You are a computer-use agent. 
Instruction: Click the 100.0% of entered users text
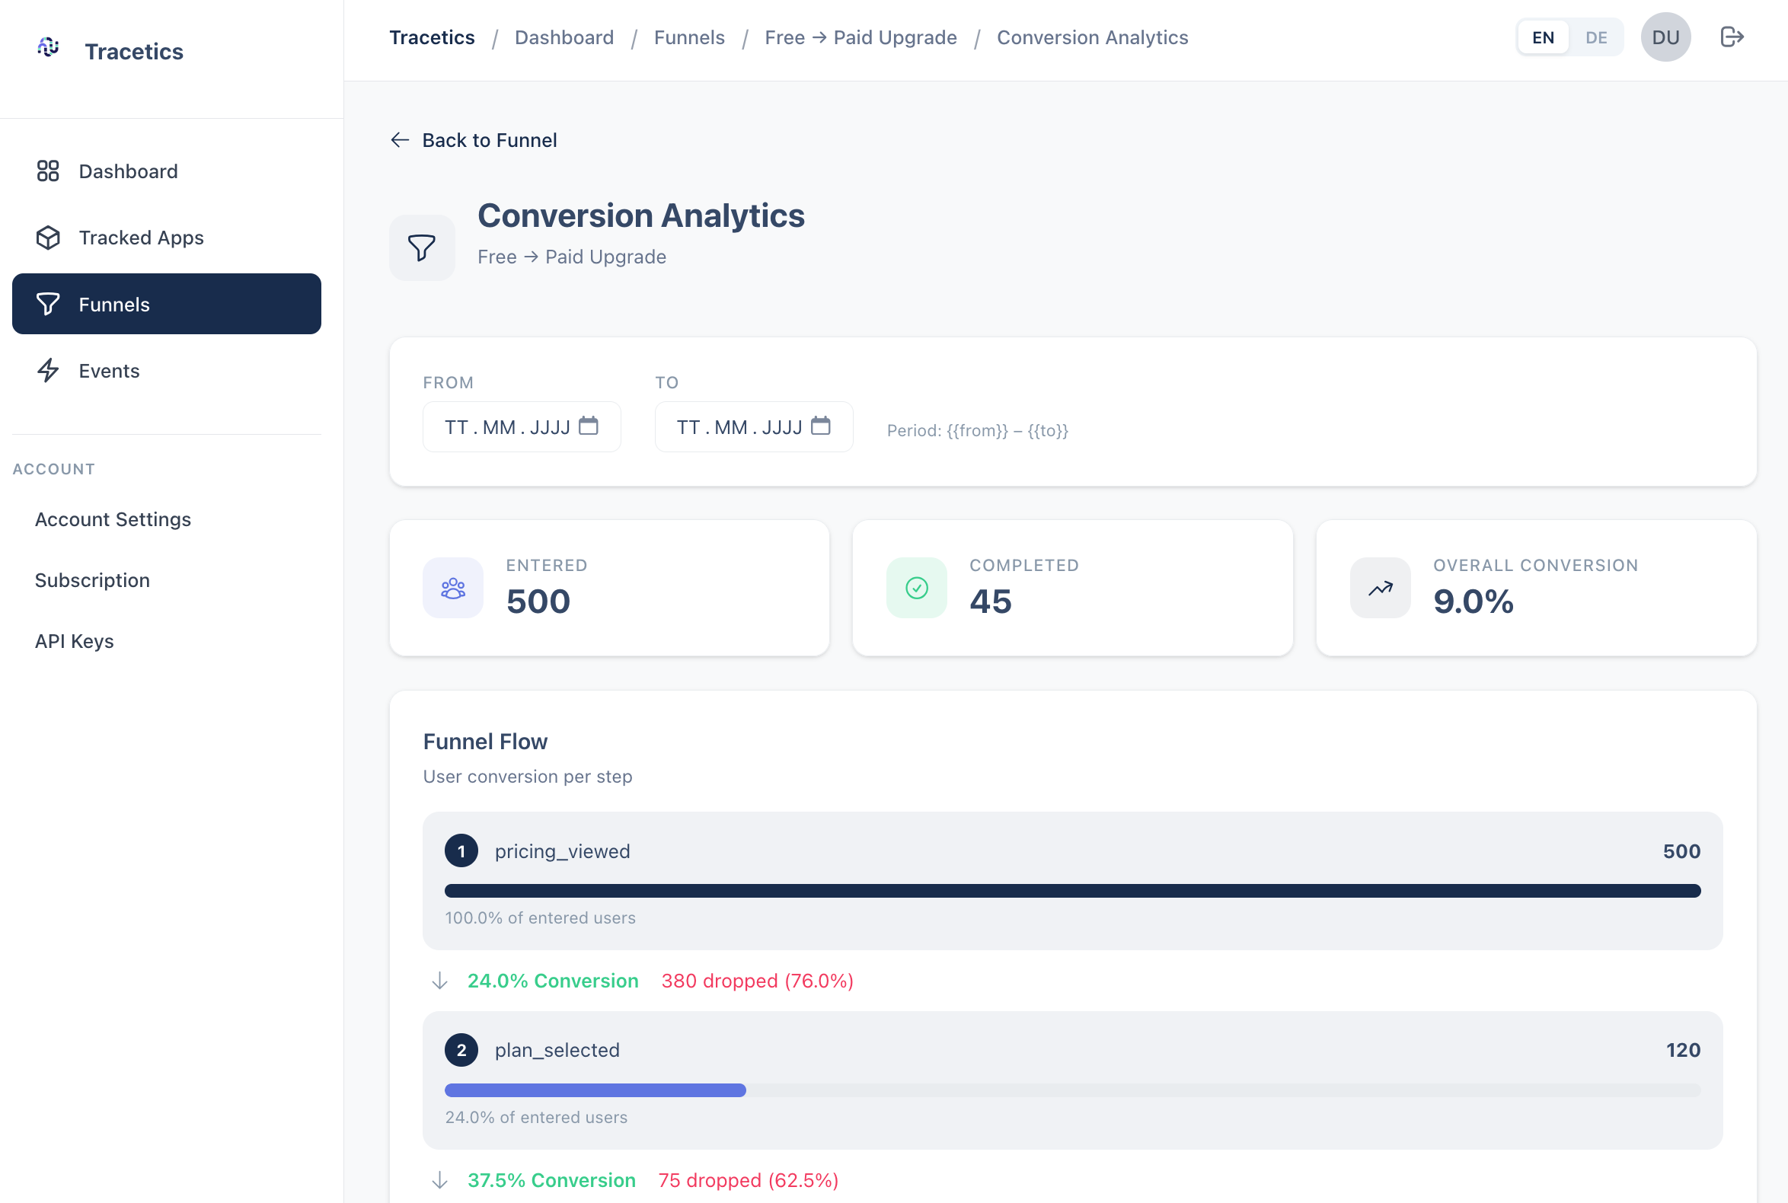coord(540,917)
